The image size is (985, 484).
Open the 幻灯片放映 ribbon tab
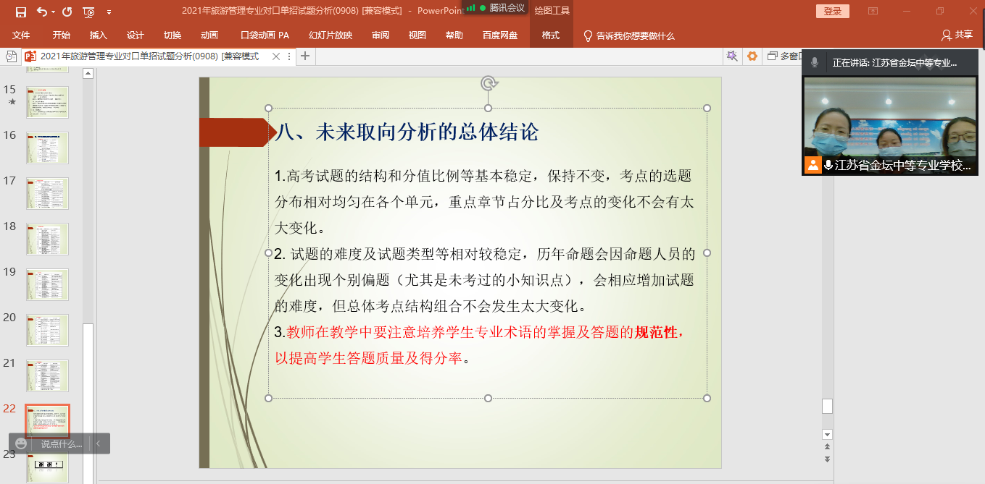[x=330, y=35]
